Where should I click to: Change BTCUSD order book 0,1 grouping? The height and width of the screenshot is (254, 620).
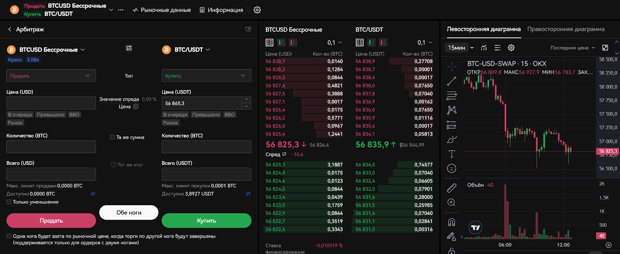335,43
